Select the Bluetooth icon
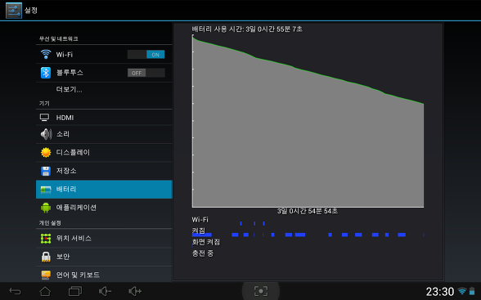The image size is (481, 300). point(46,73)
